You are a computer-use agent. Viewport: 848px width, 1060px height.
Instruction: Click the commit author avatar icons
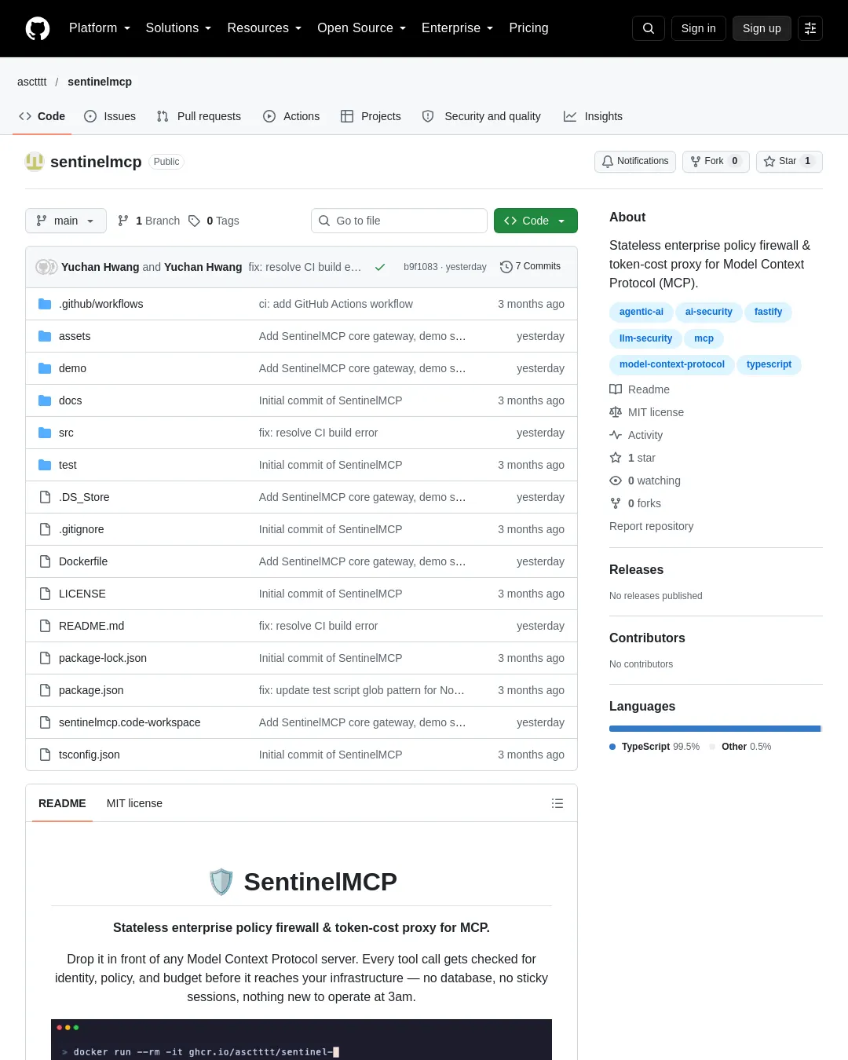46,267
